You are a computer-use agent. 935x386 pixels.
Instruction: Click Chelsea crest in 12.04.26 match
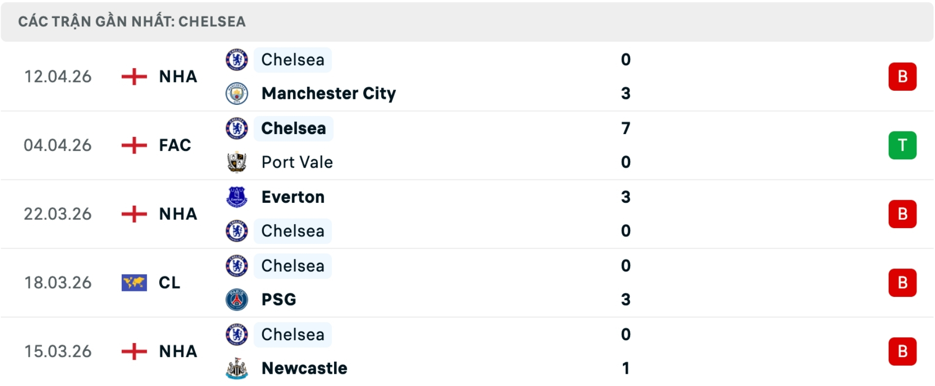tap(237, 59)
